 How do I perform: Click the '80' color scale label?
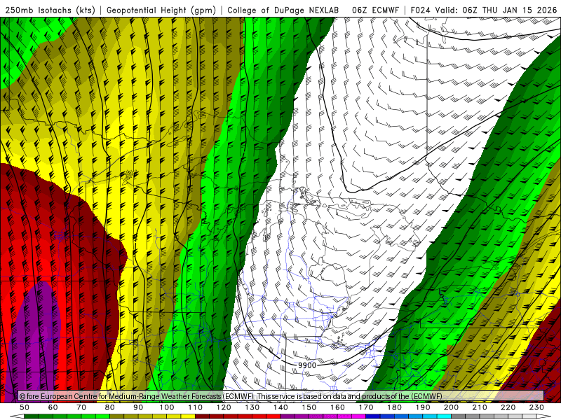coord(110,407)
